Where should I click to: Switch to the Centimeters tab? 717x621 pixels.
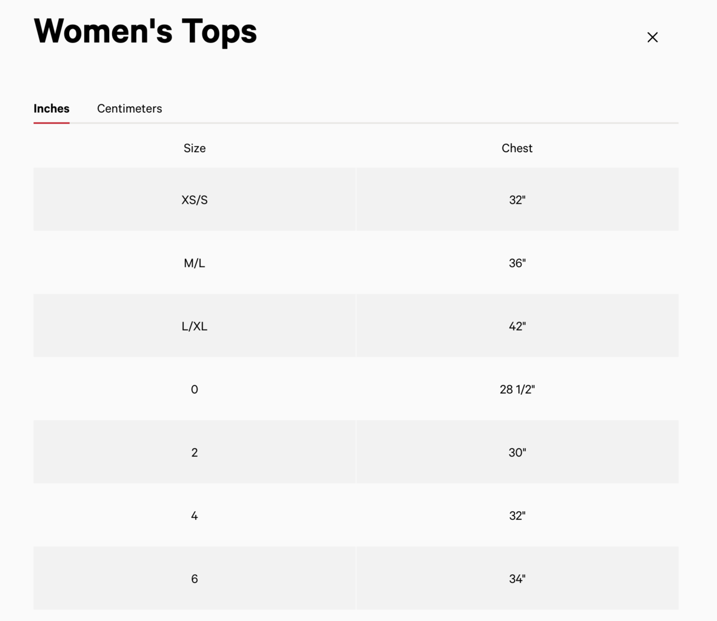click(x=129, y=109)
